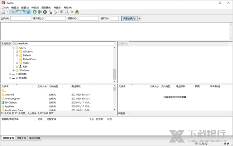Viewport: 233px width, 146px height.
Task: Open the filename filters dialog
Action: (61, 12)
